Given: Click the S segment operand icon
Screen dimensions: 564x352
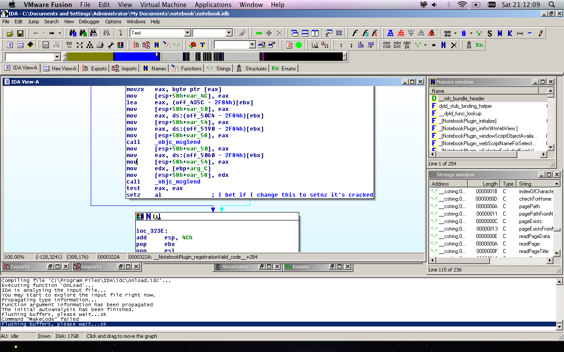Looking at the screenshot, I should tap(490, 33).
